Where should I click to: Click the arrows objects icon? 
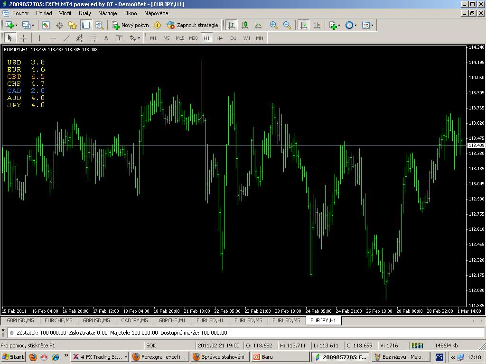[x=133, y=38]
